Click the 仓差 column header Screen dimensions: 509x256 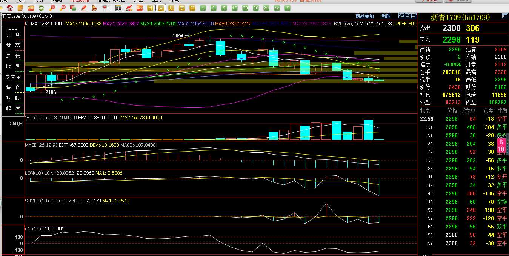[x=488, y=111]
